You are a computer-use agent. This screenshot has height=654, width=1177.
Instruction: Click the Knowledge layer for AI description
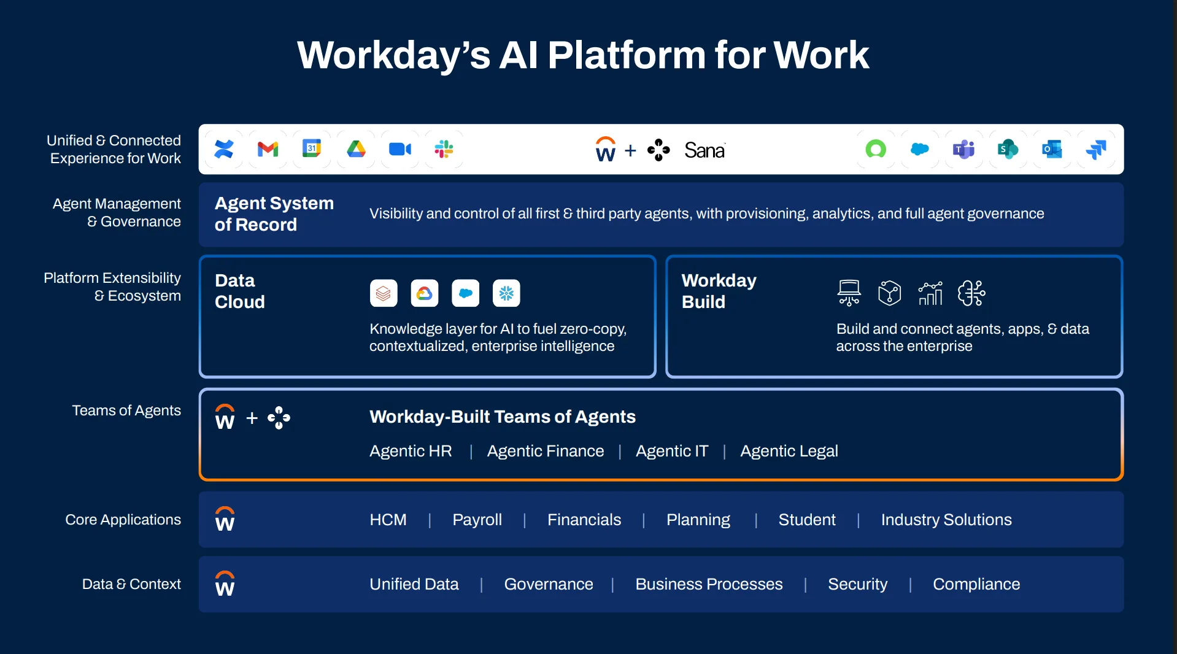coord(498,337)
